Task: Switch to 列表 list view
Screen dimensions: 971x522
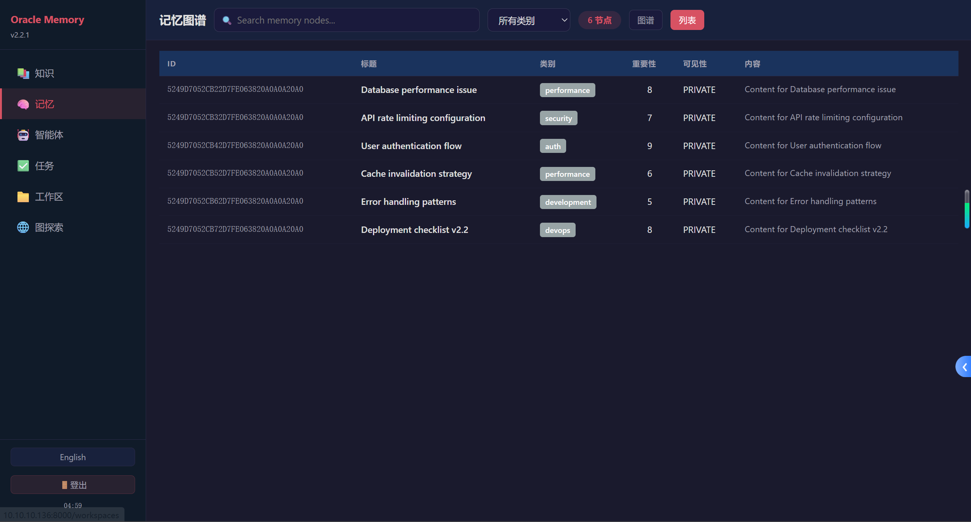Action: pos(687,20)
